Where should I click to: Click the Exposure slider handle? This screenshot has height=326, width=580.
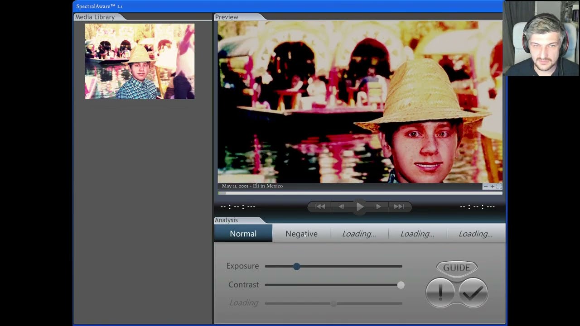tap(296, 266)
